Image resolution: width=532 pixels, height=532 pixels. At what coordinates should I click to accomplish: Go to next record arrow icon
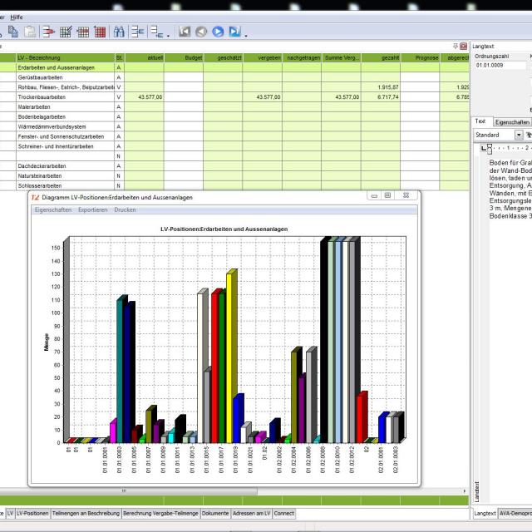click(218, 32)
